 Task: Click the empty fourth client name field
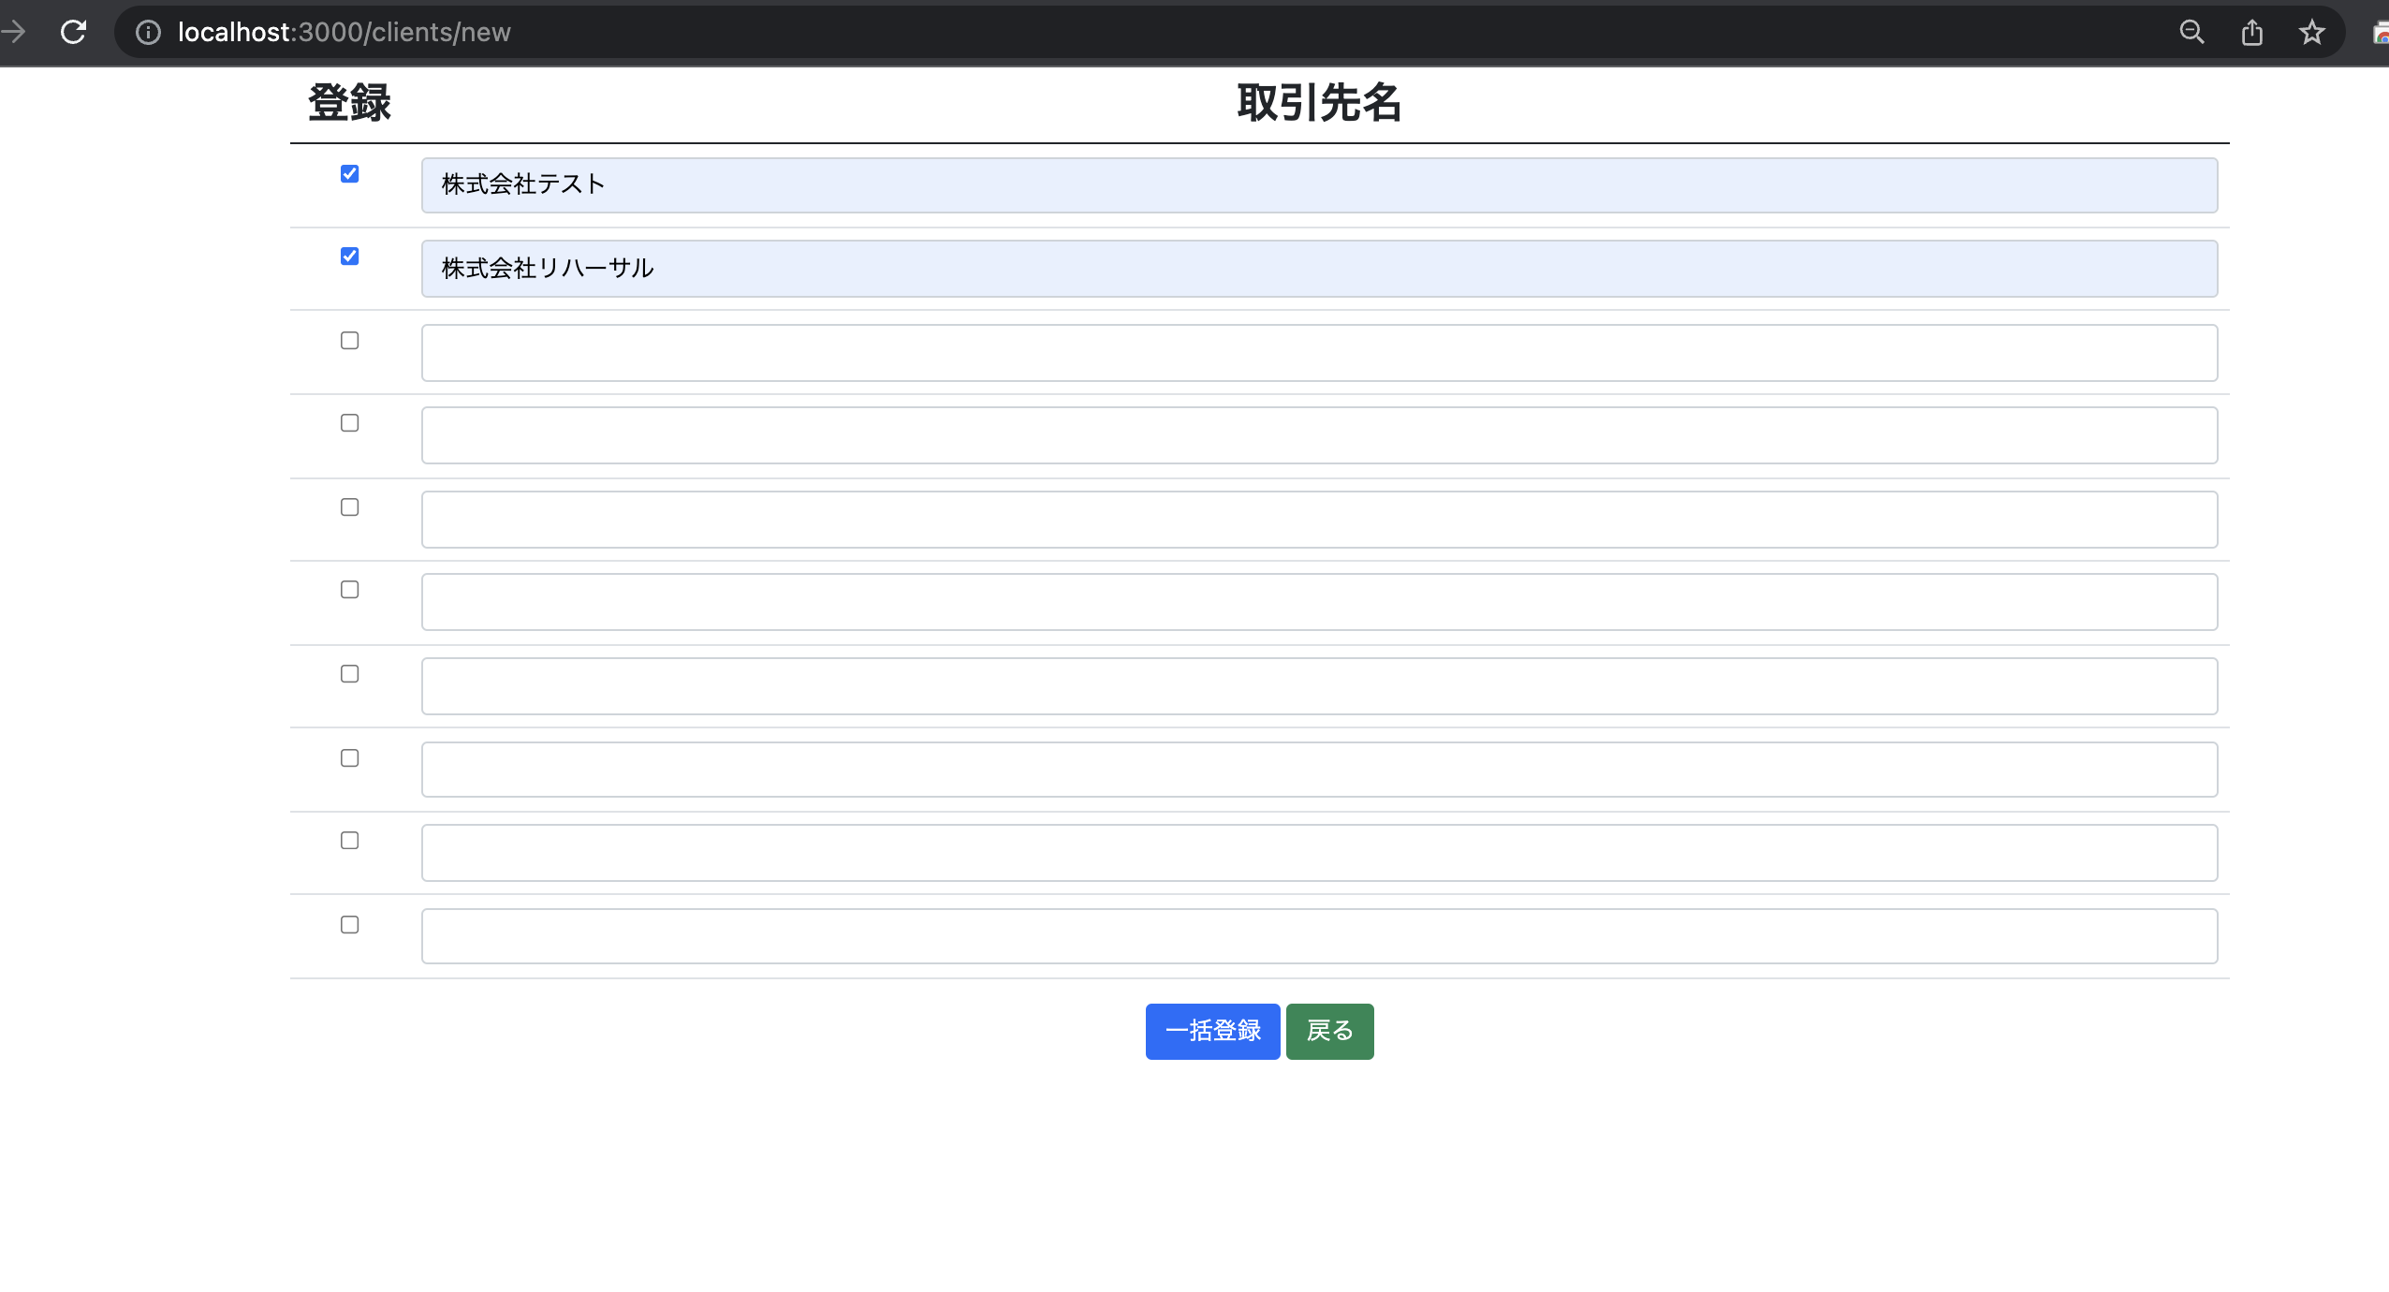click(x=1319, y=435)
